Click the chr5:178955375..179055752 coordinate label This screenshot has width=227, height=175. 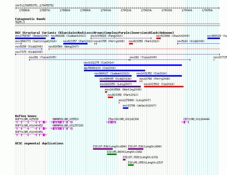click(34, 5)
